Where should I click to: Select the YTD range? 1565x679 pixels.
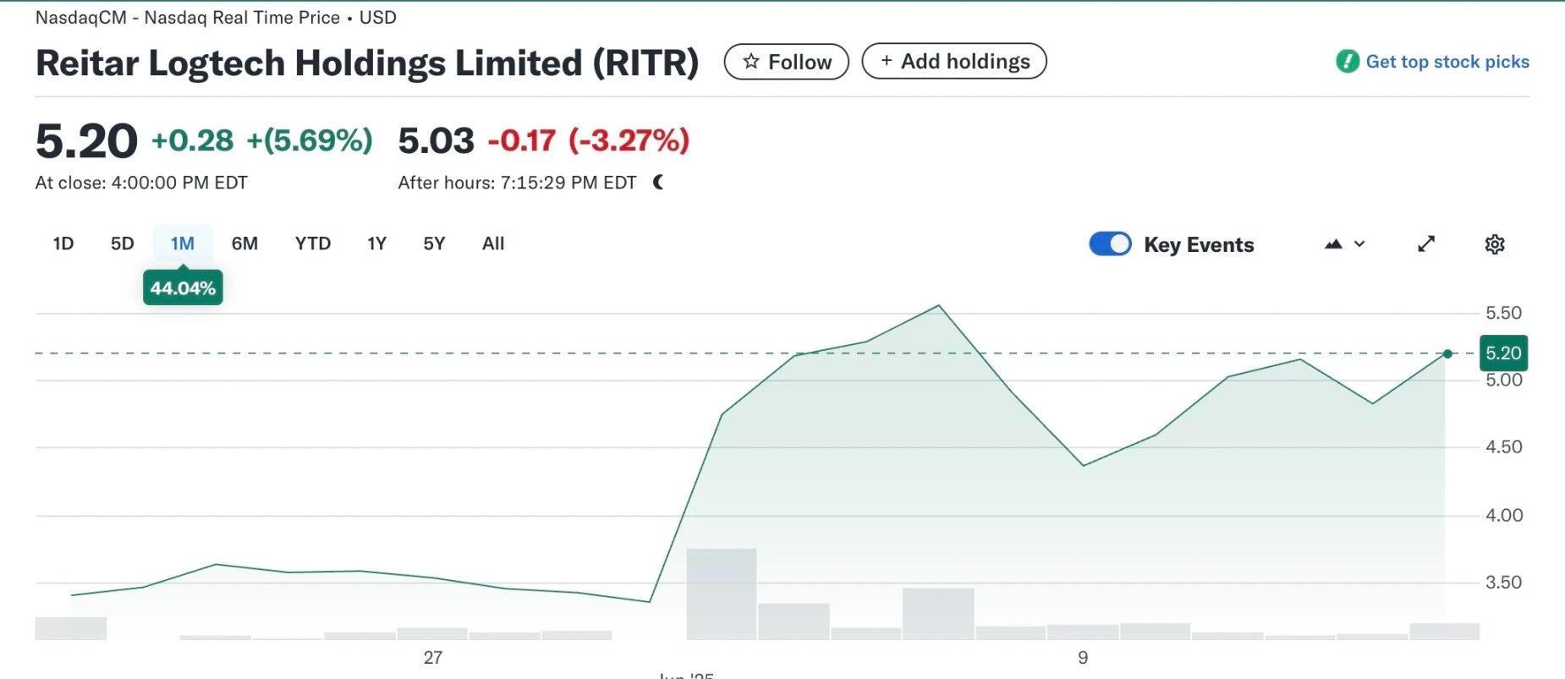tap(313, 244)
